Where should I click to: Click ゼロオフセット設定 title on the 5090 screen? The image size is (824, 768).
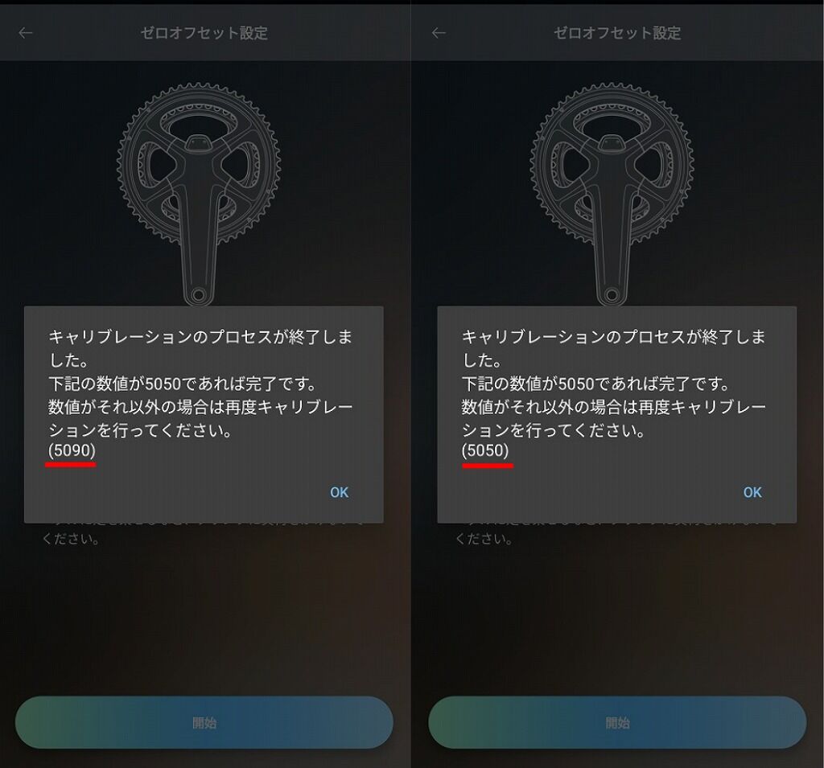204,33
